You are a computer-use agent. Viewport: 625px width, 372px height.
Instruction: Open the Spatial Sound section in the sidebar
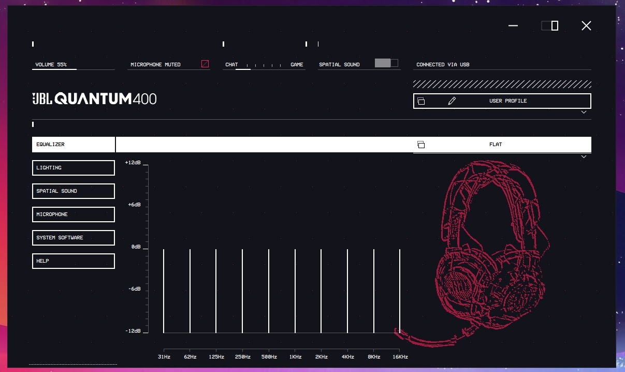coord(74,191)
